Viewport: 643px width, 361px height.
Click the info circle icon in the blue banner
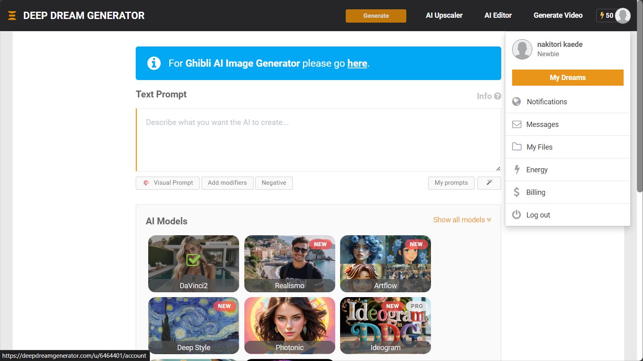[x=154, y=63]
